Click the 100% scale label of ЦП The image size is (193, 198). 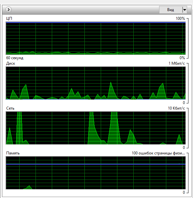click(x=180, y=19)
